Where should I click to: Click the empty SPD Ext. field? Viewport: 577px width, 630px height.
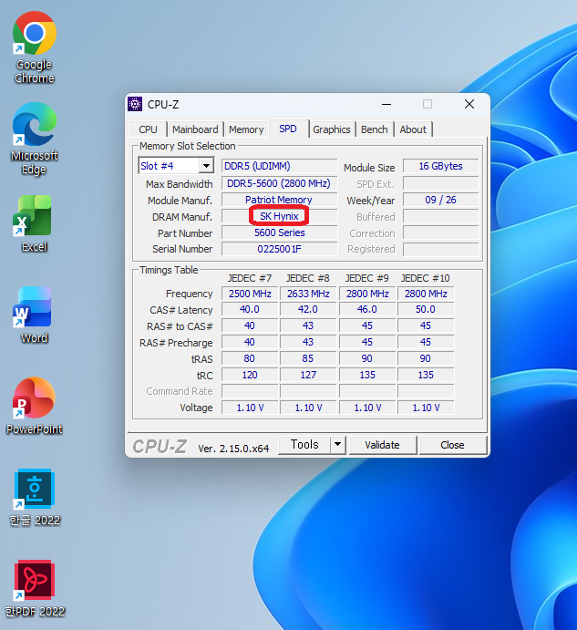click(441, 183)
